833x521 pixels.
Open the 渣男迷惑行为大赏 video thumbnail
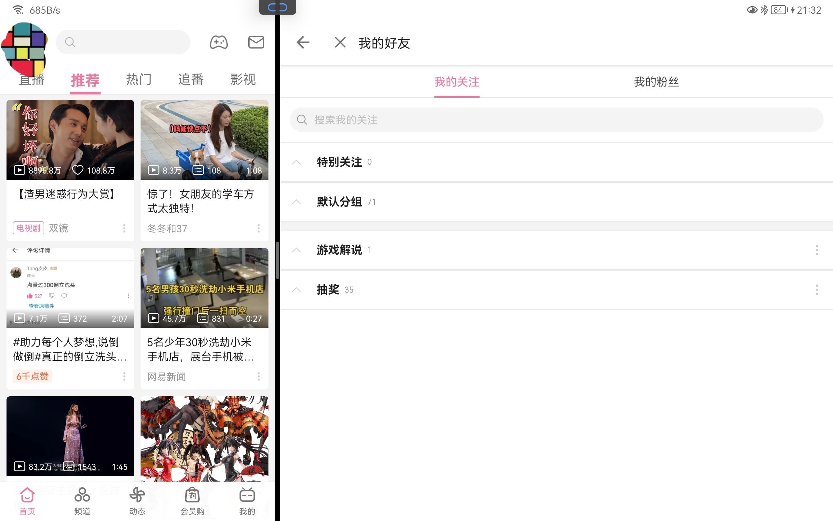pos(70,140)
